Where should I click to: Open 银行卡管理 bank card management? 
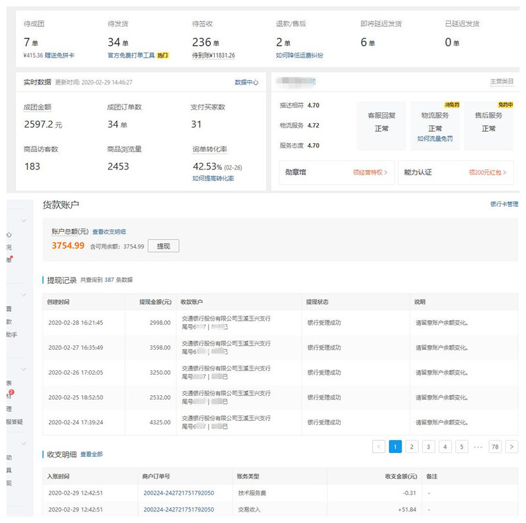504,204
